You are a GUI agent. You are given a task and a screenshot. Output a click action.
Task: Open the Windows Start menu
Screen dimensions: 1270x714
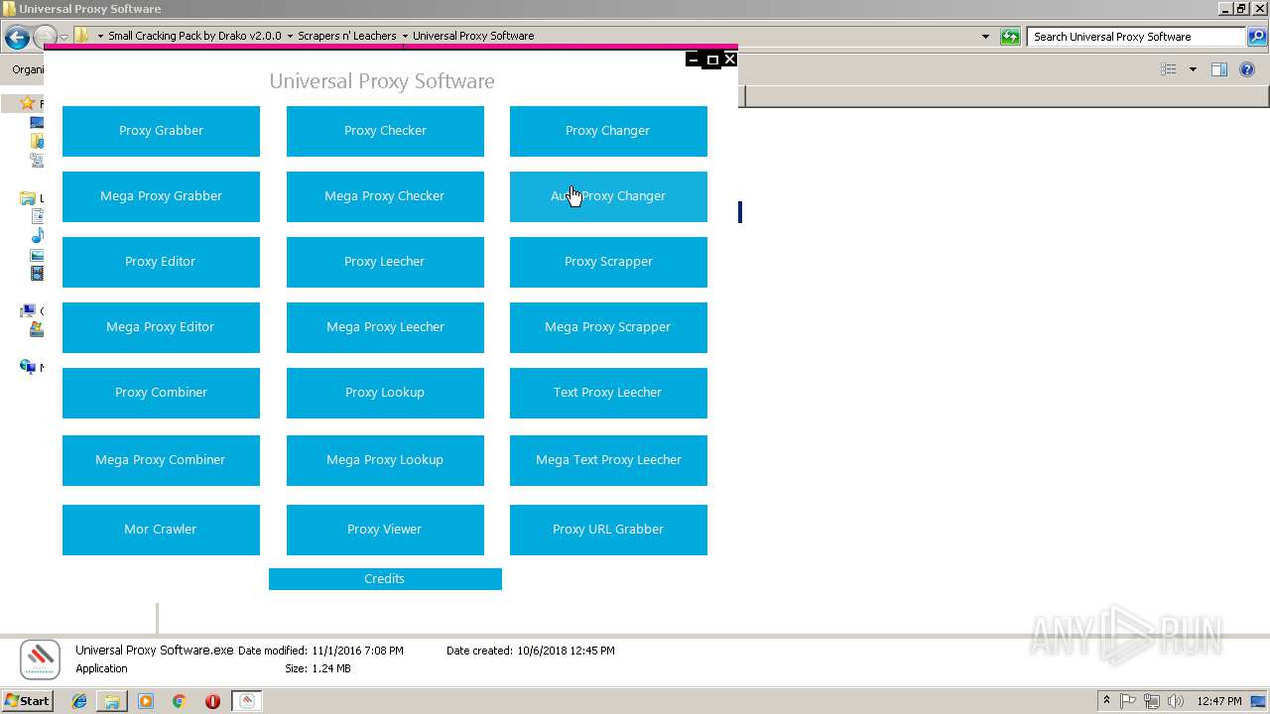coord(27,701)
